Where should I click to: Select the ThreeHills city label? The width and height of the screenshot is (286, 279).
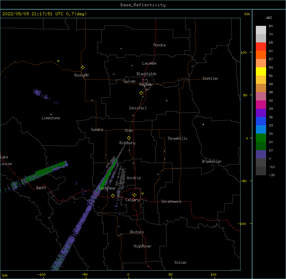coord(177,139)
